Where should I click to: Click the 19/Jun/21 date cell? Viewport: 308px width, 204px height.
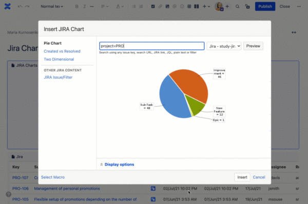pos(254,199)
